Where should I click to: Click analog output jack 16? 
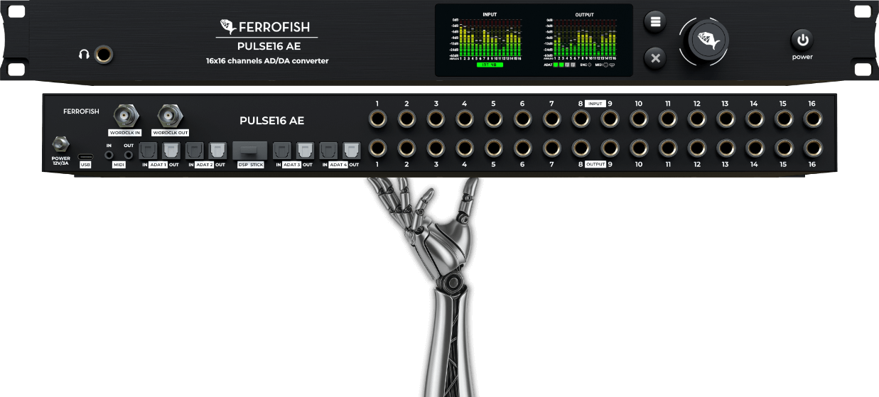coord(811,148)
